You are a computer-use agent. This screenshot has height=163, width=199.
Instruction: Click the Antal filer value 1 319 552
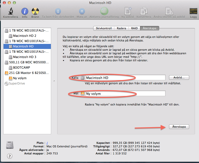[x=120, y=153]
